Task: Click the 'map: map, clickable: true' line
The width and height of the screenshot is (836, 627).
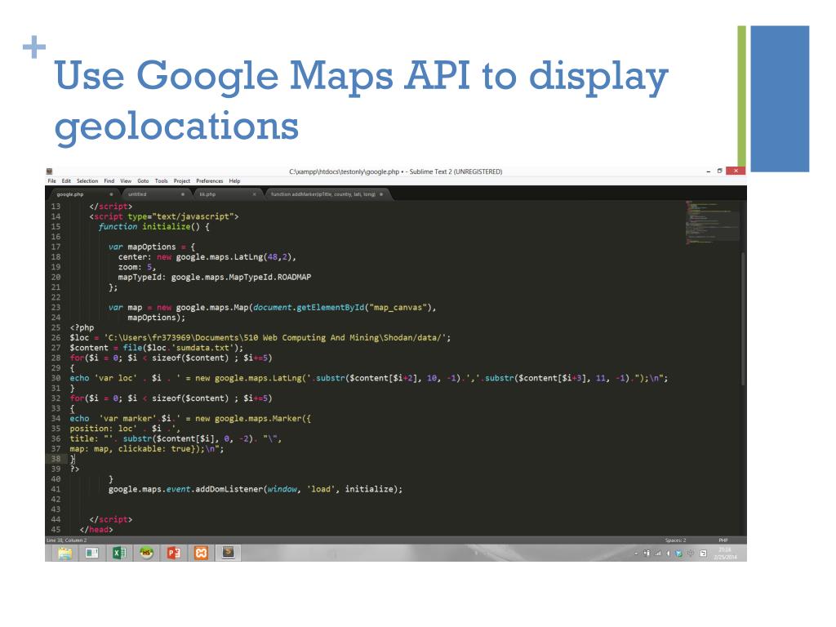Action: click(147, 449)
